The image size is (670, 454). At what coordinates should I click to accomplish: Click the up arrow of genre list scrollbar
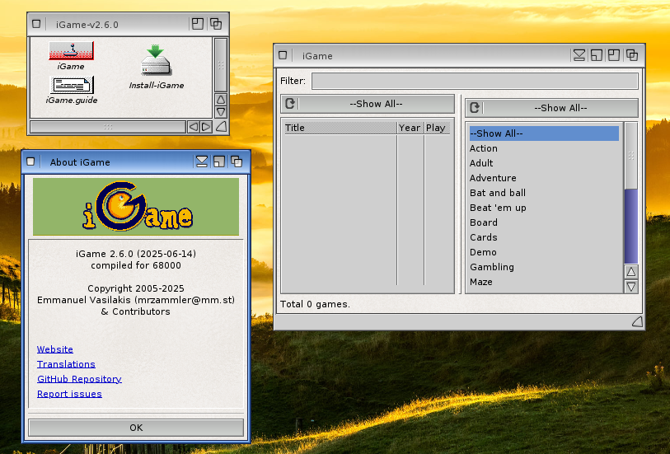(x=631, y=272)
